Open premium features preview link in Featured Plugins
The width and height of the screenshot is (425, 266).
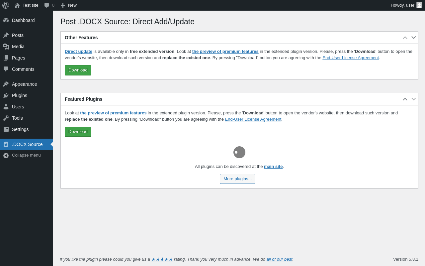pyautogui.click(x=113, y=113)
